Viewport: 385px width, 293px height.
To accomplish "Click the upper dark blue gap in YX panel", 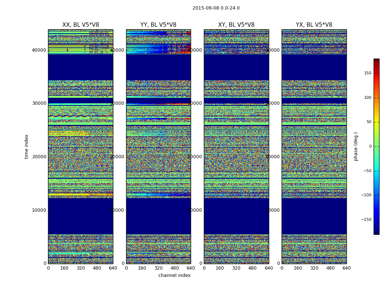I will pyautogui.click(x=314, y=67).
